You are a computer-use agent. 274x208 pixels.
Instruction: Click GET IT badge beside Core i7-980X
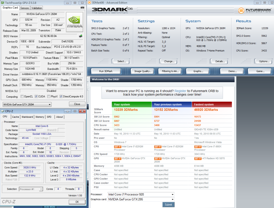tap(198, 147)
